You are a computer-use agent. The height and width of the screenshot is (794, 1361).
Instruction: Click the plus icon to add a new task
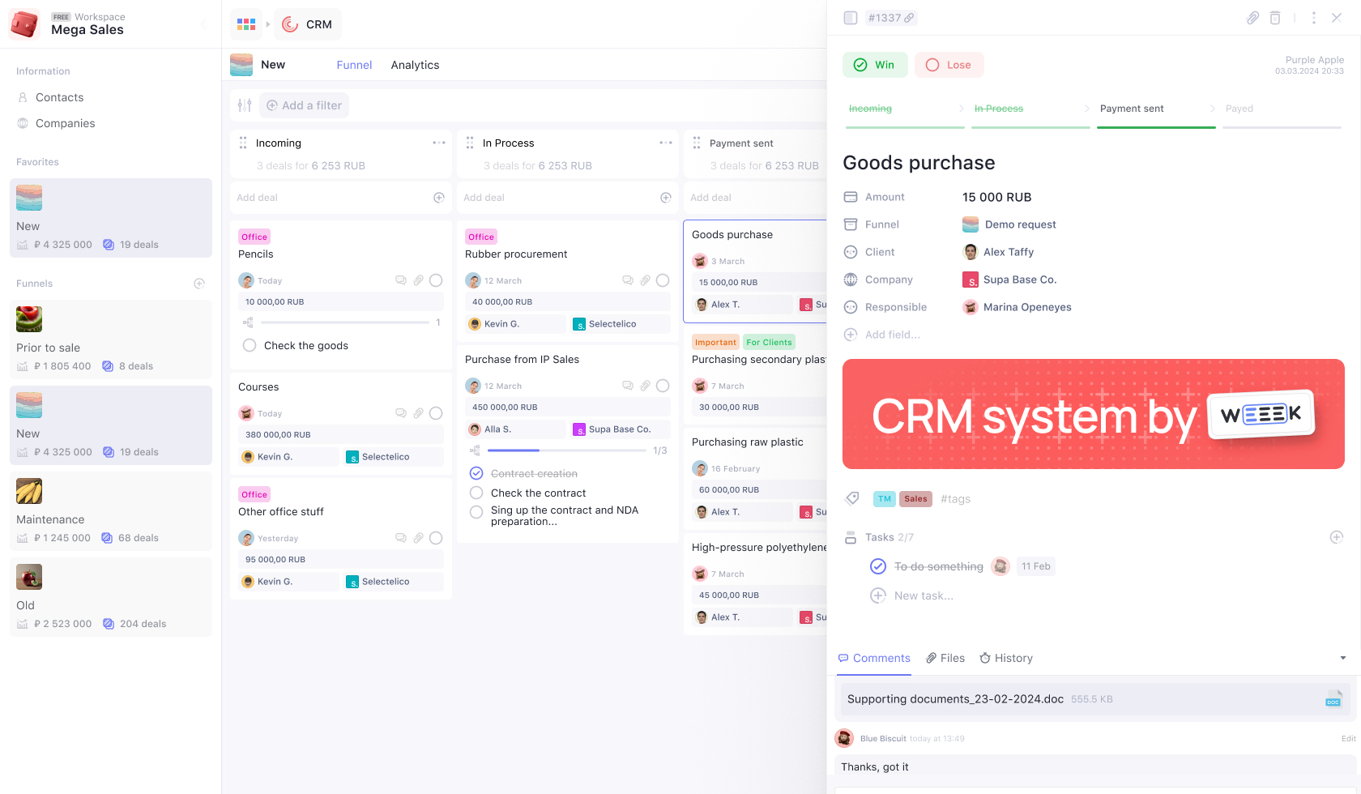pyautogui.click(x=1336, y=536)
